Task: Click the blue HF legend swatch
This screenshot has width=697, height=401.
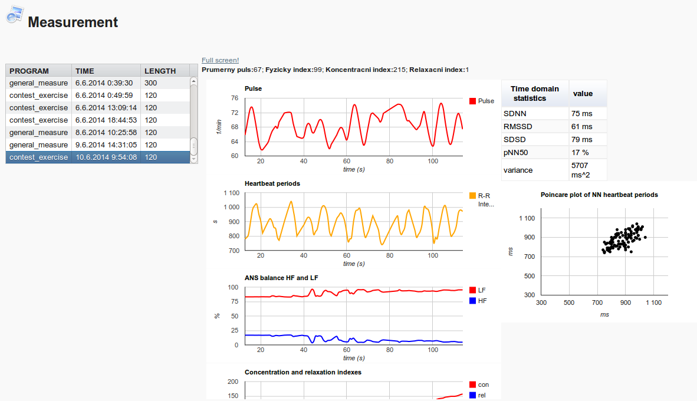Action: point(472,301)
